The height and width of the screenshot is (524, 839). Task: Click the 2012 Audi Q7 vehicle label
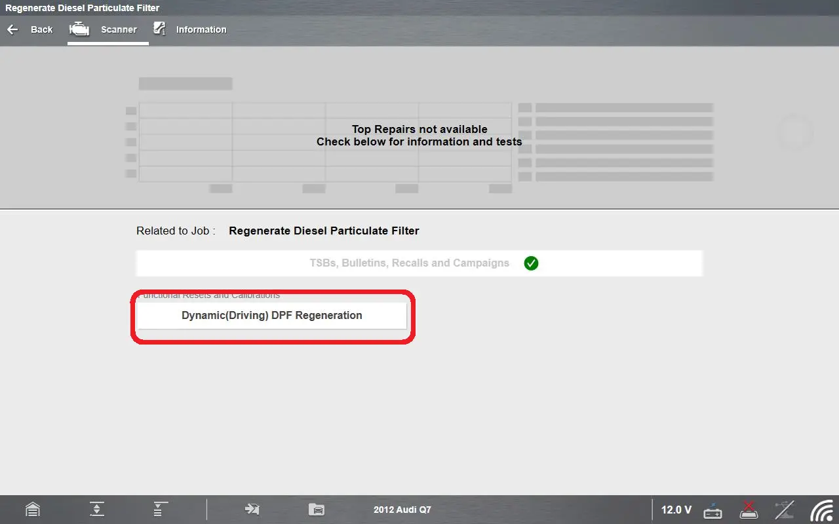pyautogui.click(x=402, y=510)
